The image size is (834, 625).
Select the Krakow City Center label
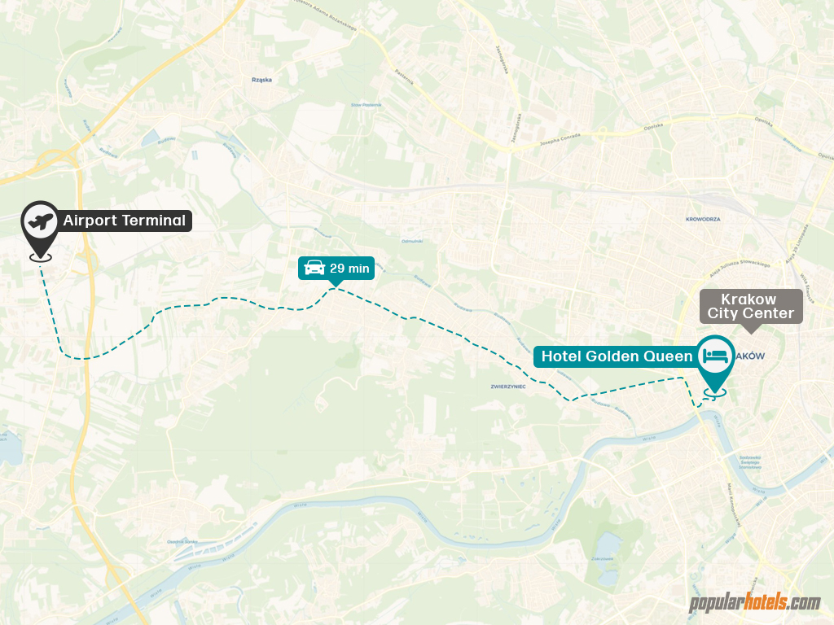(750, 306)
